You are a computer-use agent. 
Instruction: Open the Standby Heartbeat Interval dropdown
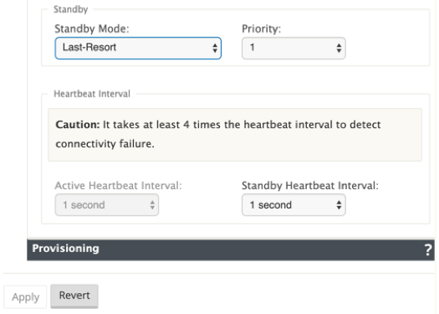coord(294,205)
